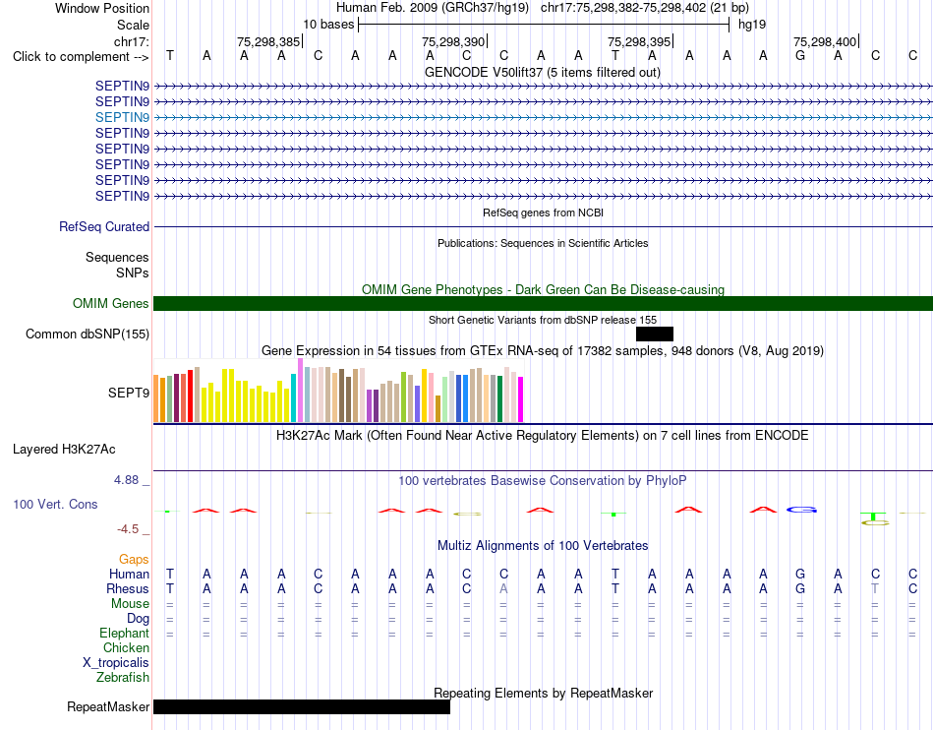This screenshot has height=730, width=934.
Task: Click the 75,298,395 ruler coordinate
Action: click(638, 41)
